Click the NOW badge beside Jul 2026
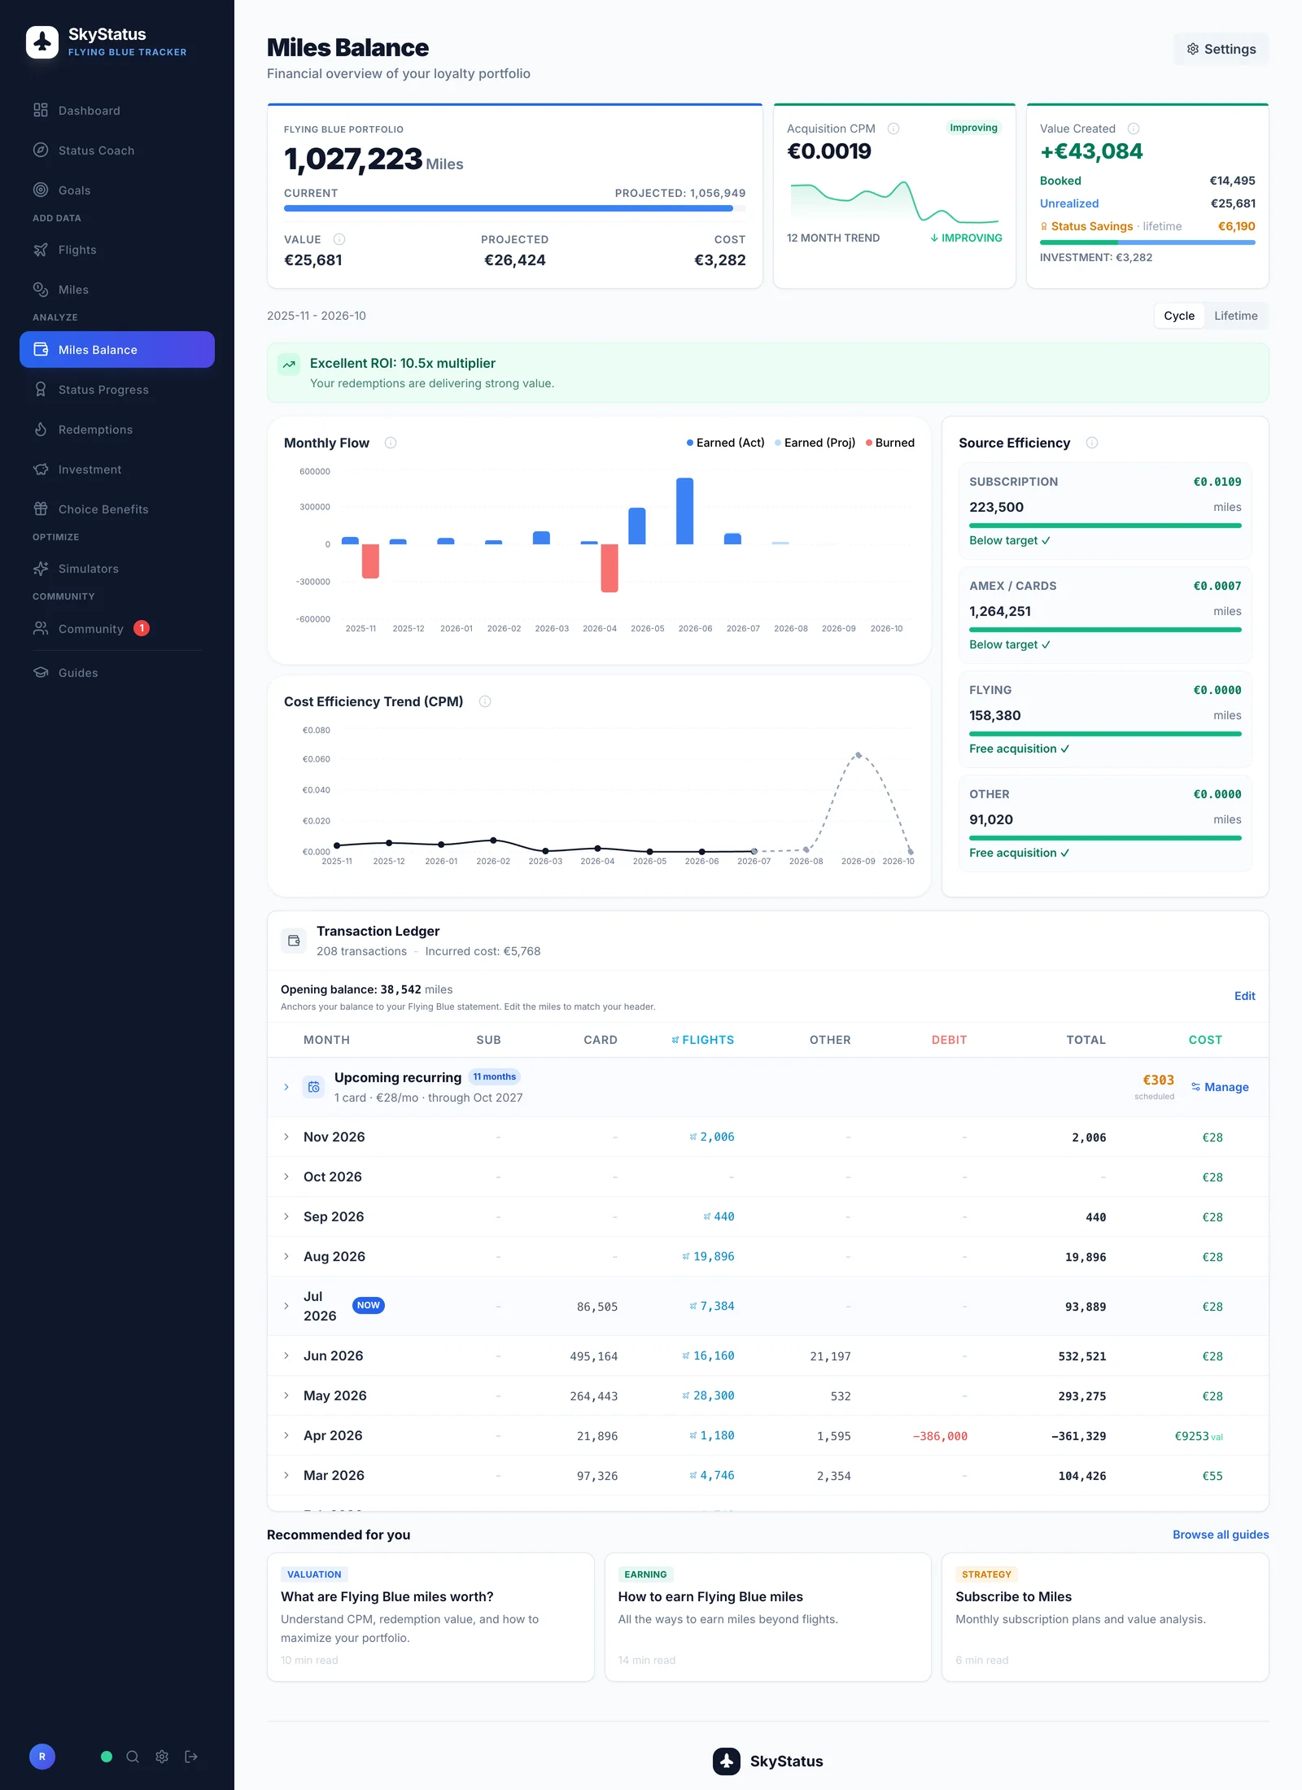The height and width of the screenshot is (1790, 1302). pyautogui.click(x=369, y=1305)
